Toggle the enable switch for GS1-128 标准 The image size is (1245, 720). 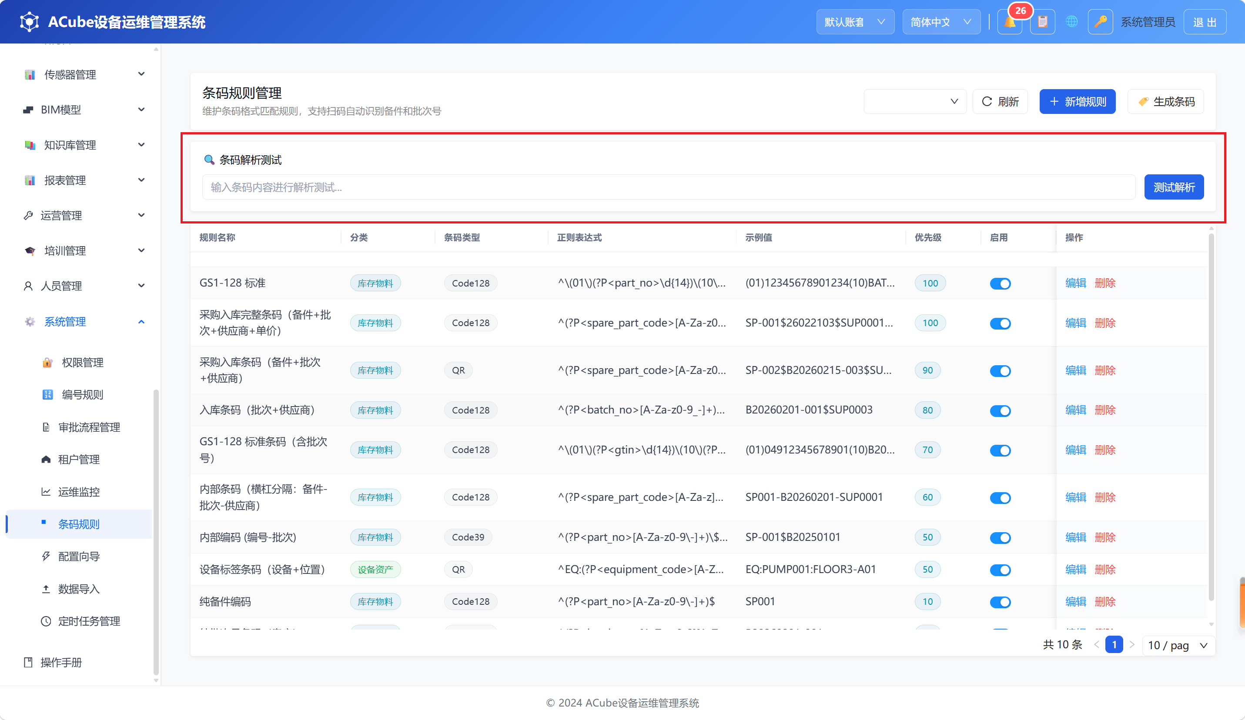tap(1000, 283)
